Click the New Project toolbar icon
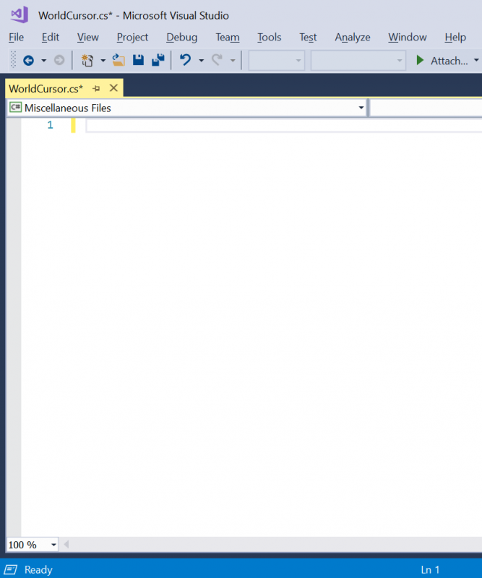 click(87, 60)
